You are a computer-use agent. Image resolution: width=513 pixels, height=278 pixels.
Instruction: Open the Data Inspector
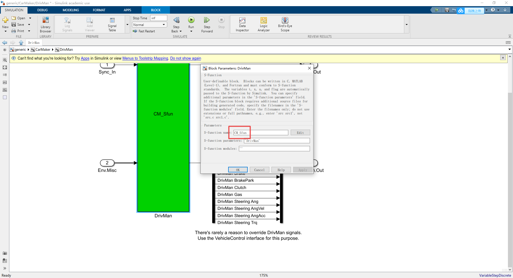coord(242,25)
